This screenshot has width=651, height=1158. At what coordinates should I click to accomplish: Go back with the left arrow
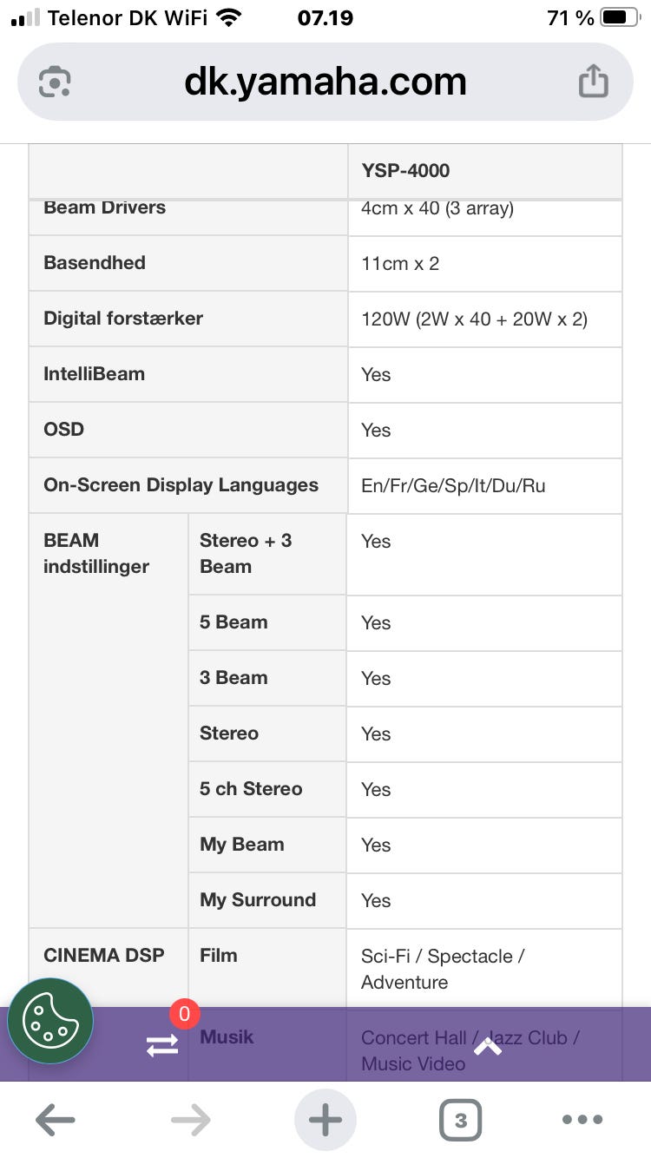pyautogui.click(x=55, y=1120)
